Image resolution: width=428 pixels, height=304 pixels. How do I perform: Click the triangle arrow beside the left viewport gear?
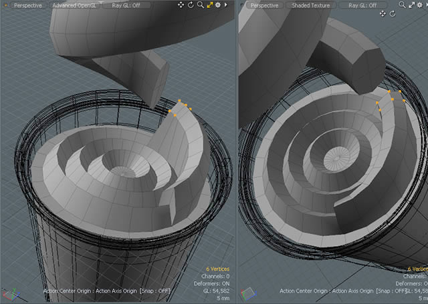tap(226, 5)
